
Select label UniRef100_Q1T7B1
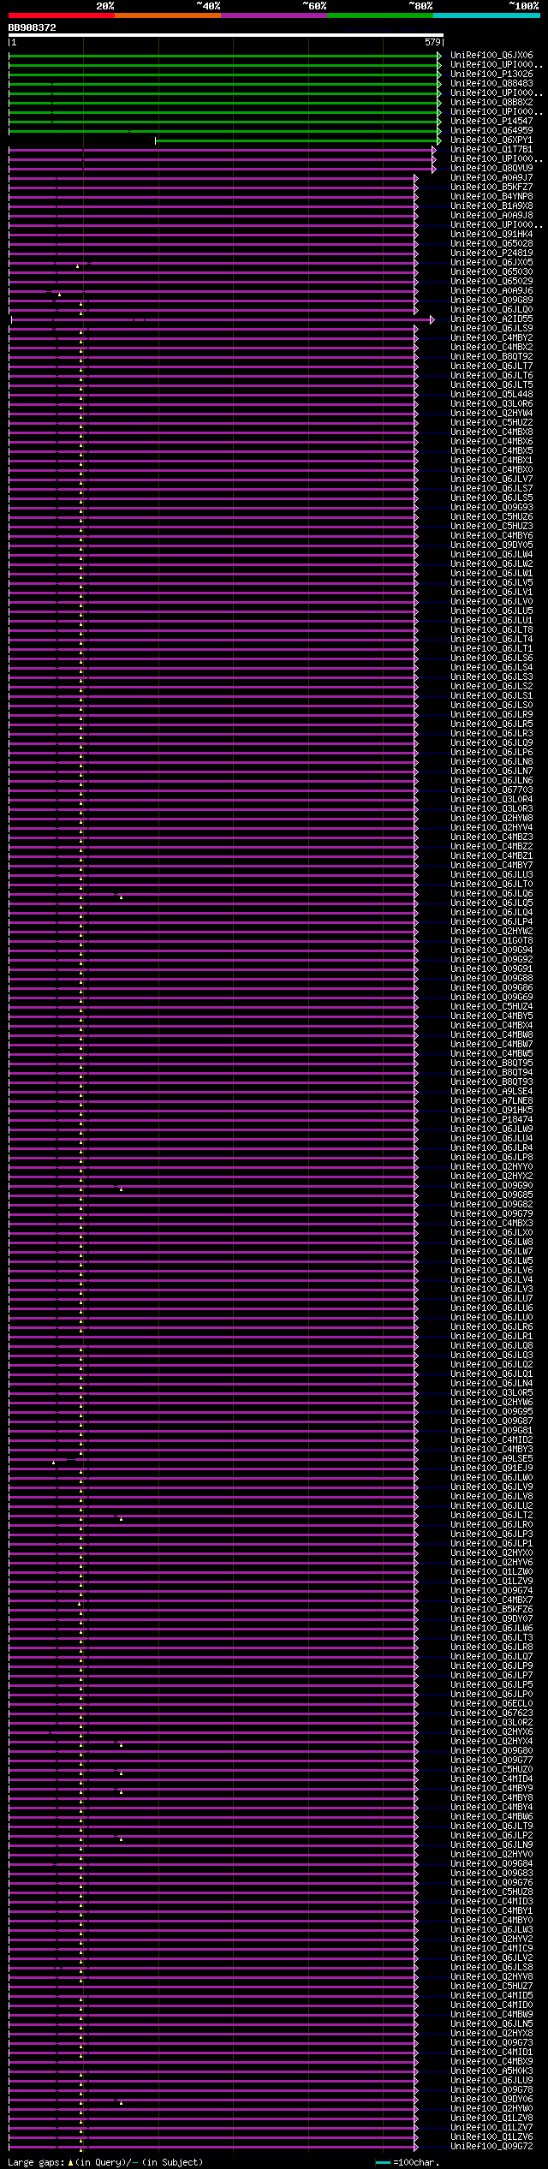[491, 150]
